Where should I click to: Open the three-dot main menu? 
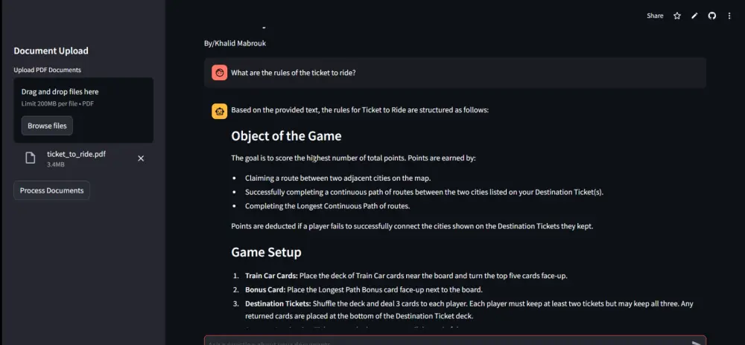(x=729, y=16)
